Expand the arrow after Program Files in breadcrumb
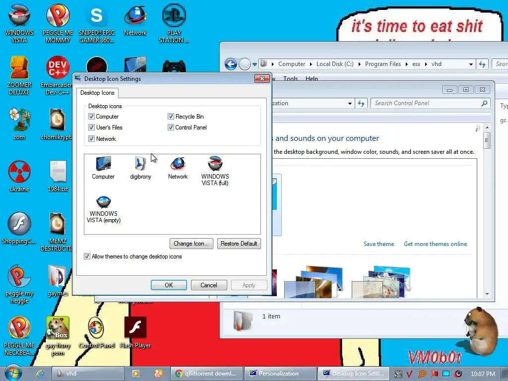The height and width of the screenshot is (381, 508). (x=407, y=64)
